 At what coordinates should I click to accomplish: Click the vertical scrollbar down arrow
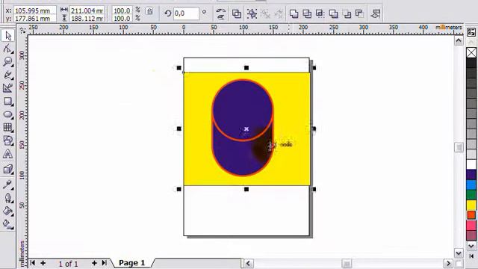click(x=459, y=253)
